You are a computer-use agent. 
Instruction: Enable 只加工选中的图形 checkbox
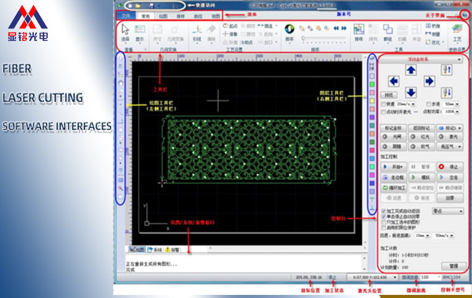384,222
